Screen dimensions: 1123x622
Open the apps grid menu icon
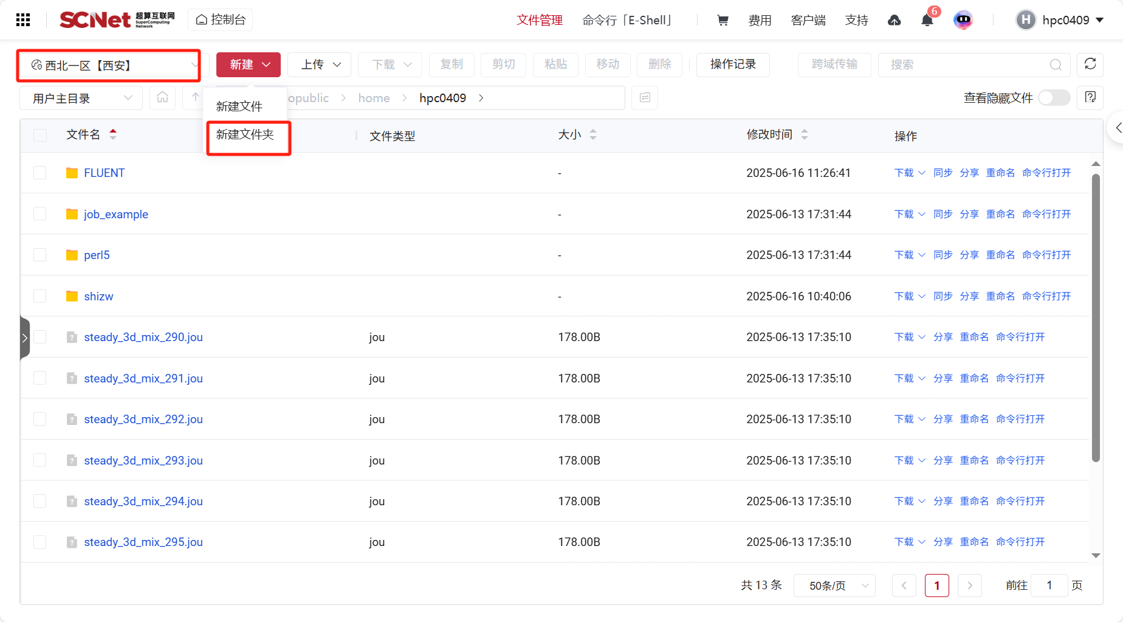pyautogui.click(x=23, y=20)
